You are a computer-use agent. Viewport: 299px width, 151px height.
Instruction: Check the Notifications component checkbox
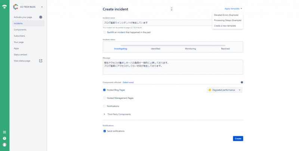click(104, 106)
